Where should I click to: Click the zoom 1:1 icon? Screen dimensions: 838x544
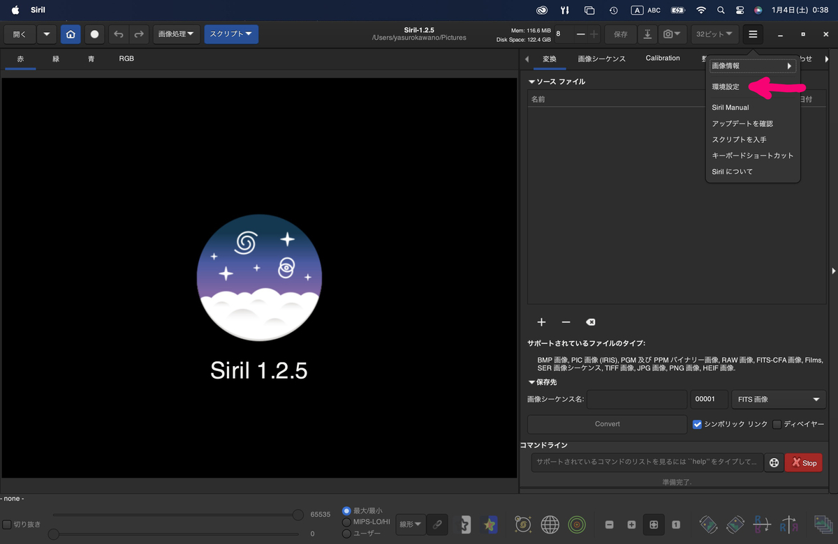(x=676, y=524)
